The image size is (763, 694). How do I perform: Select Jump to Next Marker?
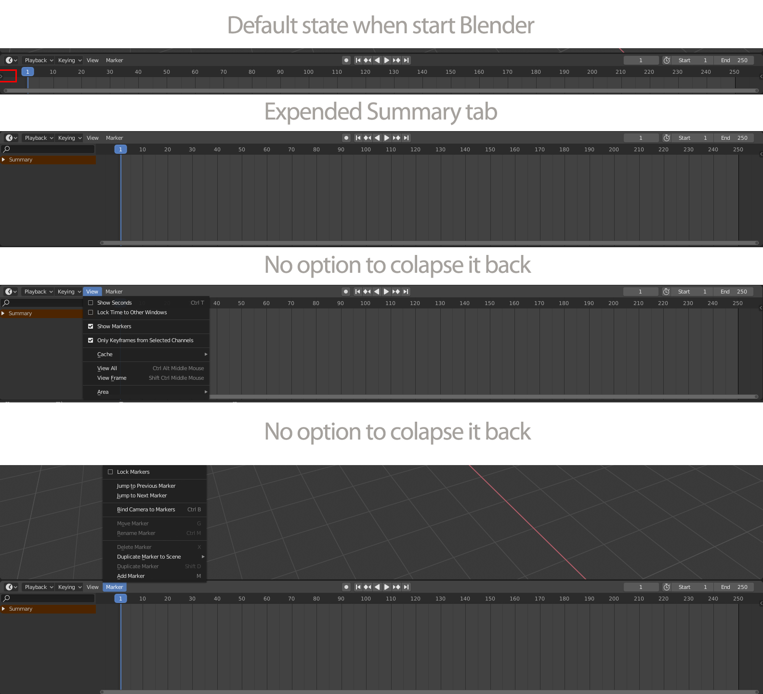pyautogui.click(x=155, y=495)
